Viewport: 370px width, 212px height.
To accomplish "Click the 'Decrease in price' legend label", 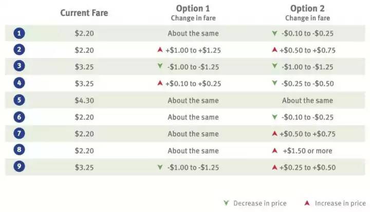I will [x=260, y=203].
